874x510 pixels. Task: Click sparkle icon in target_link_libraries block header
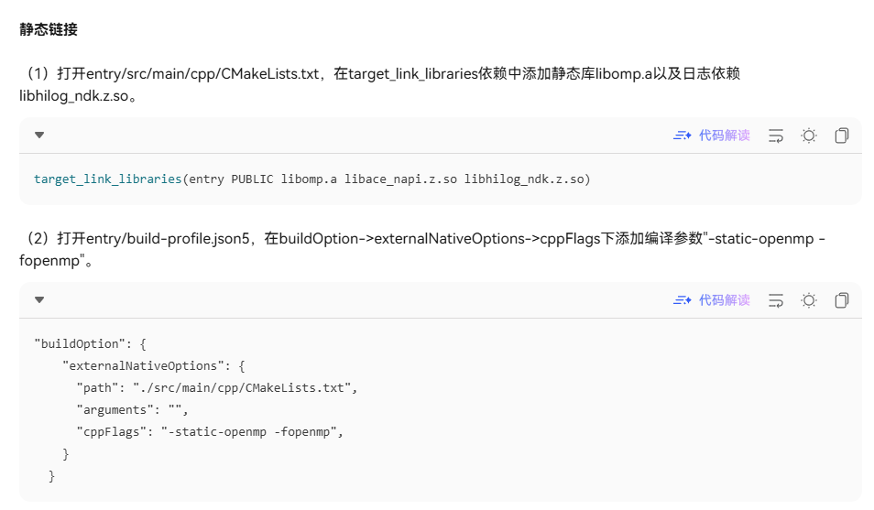click(683, 136)
